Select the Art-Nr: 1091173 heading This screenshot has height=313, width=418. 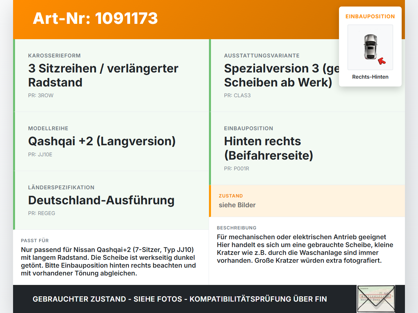point(95,18)
